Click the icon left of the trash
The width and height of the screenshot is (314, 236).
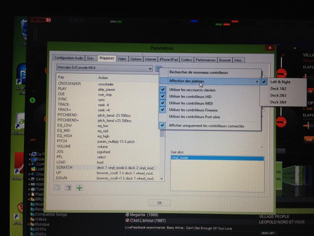[57, 188]
